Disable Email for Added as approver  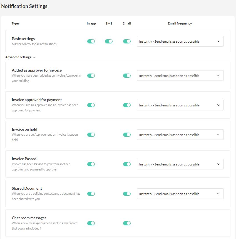point(127,75)
